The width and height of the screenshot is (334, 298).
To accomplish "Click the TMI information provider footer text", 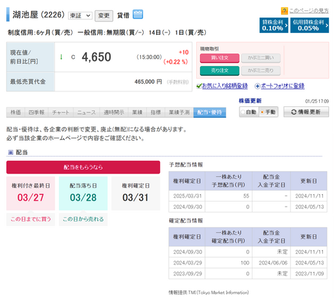I will pos(208,293).
